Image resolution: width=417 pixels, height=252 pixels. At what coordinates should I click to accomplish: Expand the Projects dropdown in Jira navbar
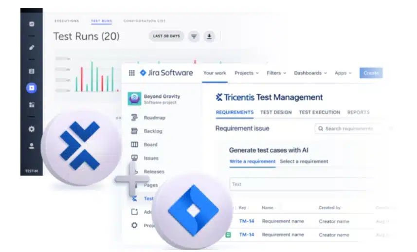(x=247, y=73)
